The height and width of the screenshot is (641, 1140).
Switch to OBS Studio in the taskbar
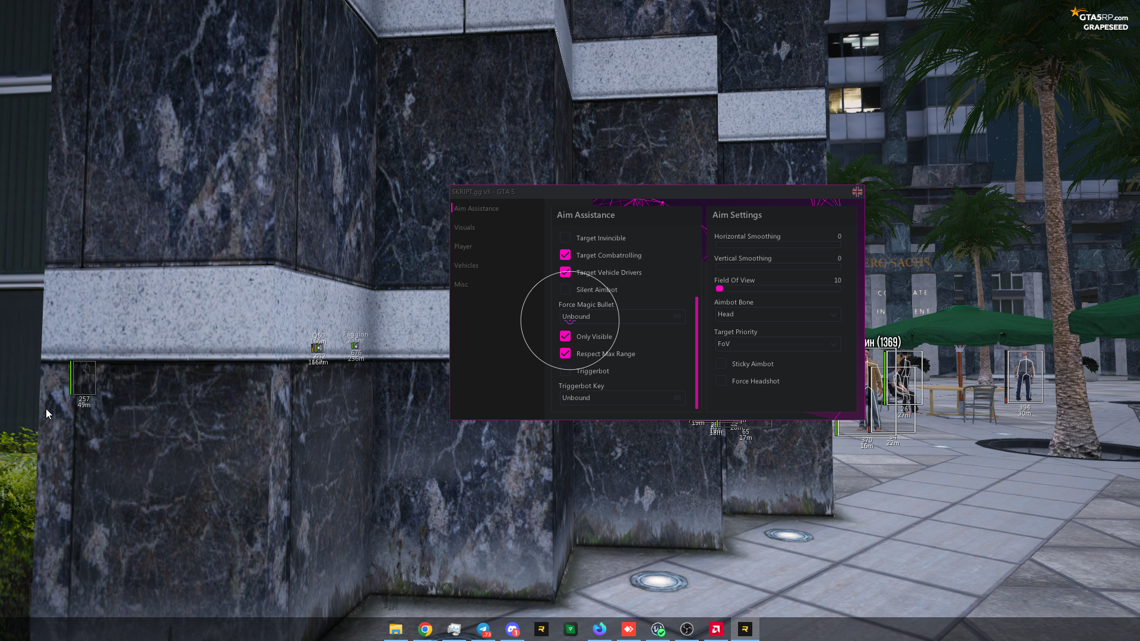687,629
